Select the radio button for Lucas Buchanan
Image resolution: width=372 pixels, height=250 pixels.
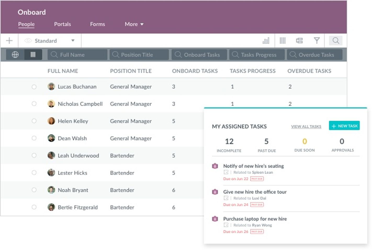34,87
